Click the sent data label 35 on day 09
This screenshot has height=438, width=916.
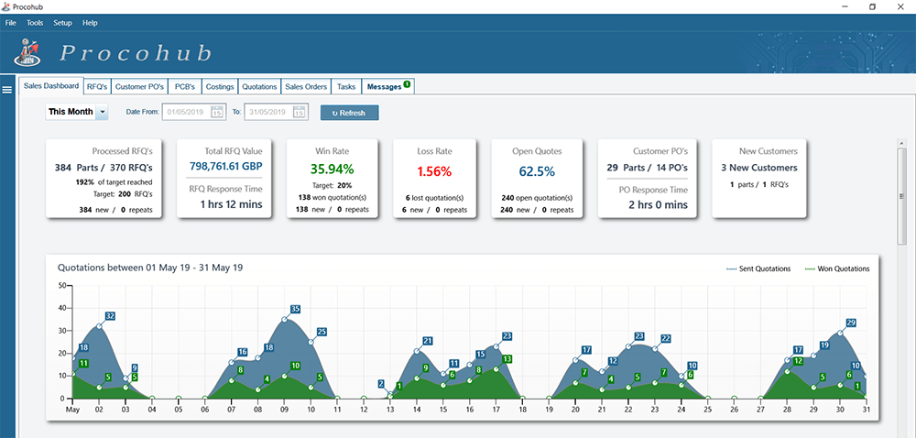click(x=295, y=309)
